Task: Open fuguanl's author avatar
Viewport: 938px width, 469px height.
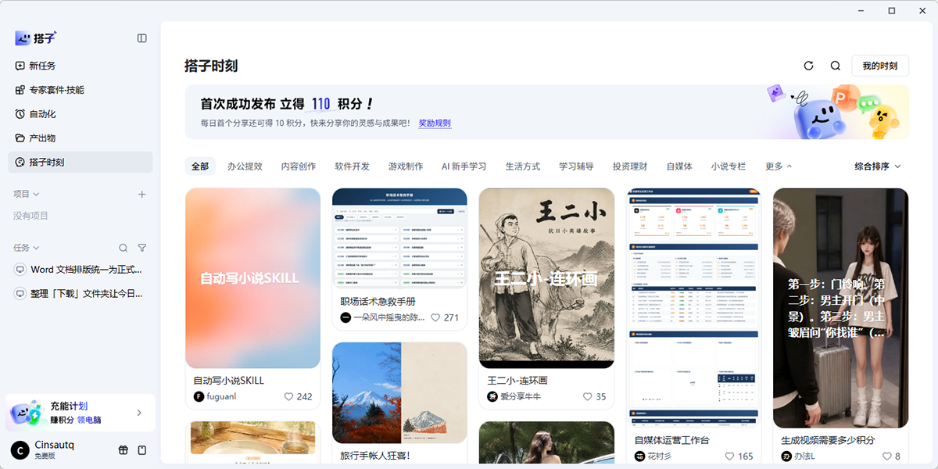Action: [199, 396]
